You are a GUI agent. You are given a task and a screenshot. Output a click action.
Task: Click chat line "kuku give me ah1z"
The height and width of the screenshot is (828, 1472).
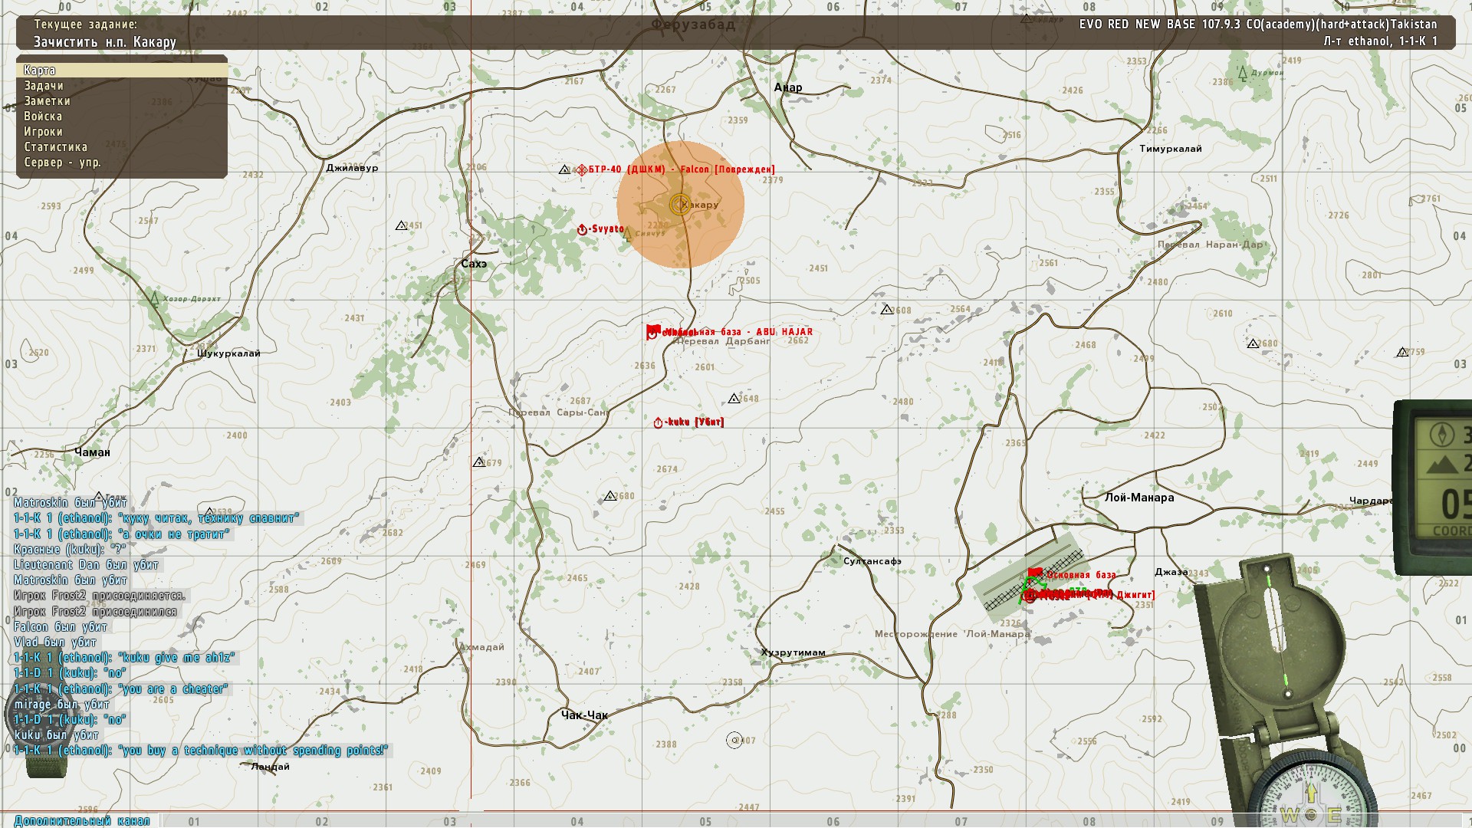[x=124, y=658]
